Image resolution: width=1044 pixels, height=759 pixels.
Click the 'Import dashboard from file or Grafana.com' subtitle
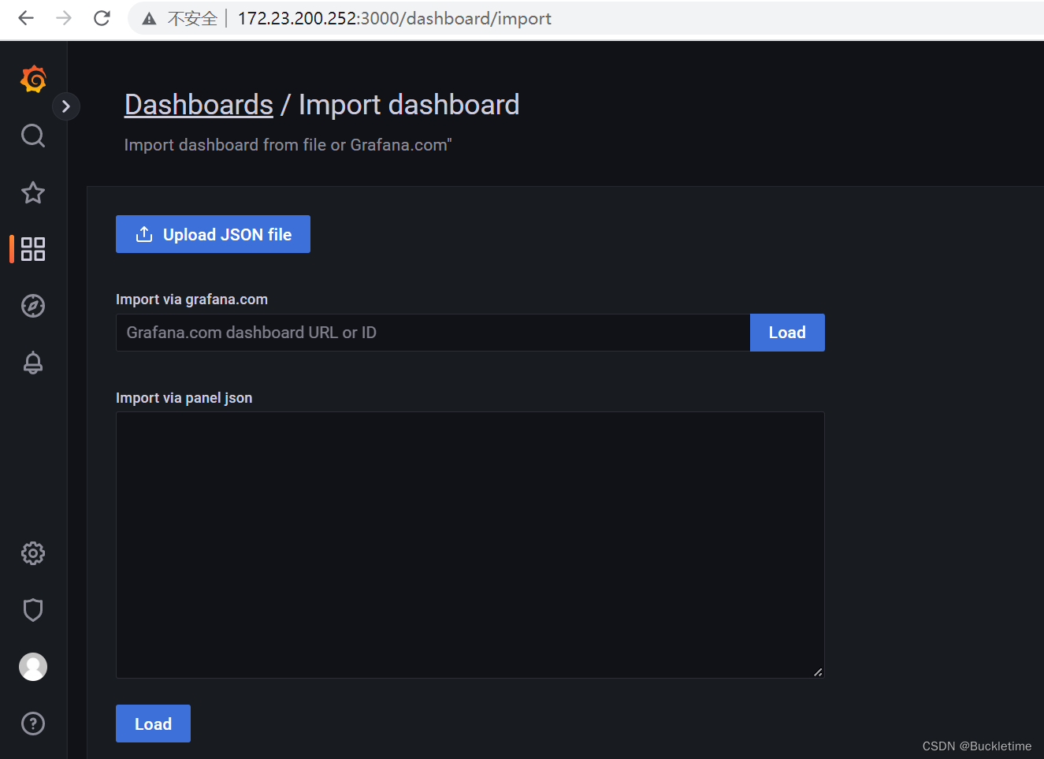pyautogui.click(x=288, y=145)
